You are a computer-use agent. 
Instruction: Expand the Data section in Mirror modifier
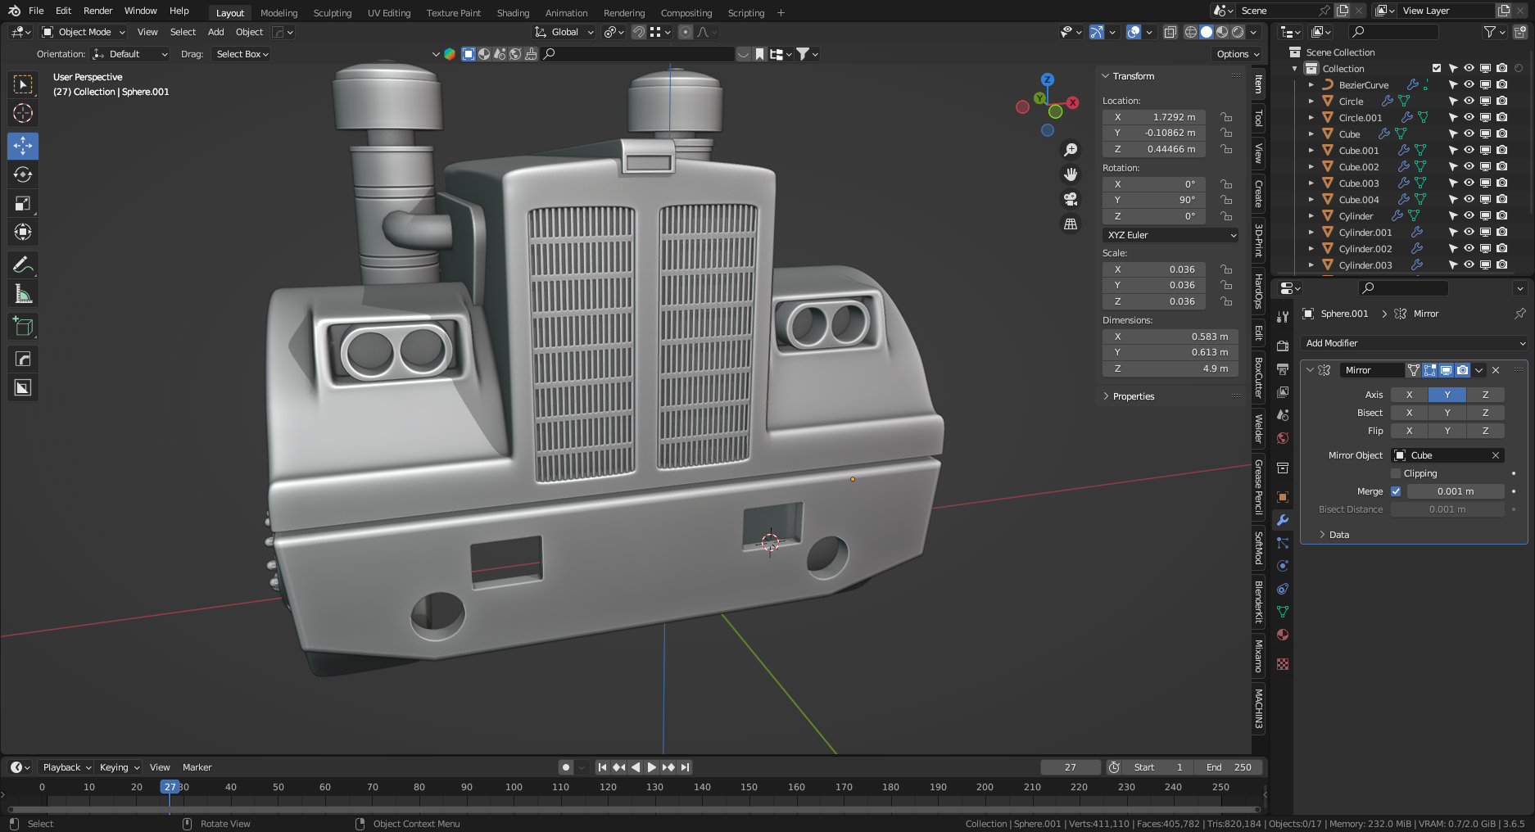[x=1339, y=535]
